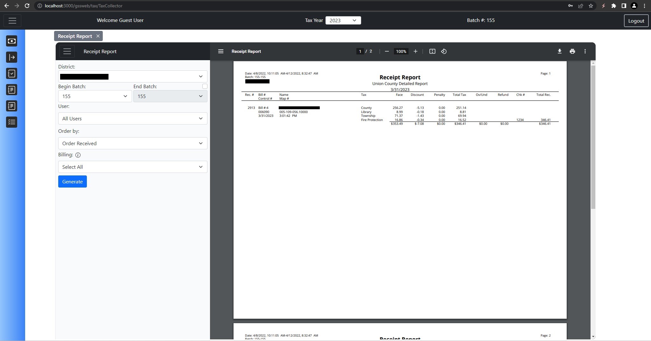Open the first report document sidebar icon

click(12, 90)
